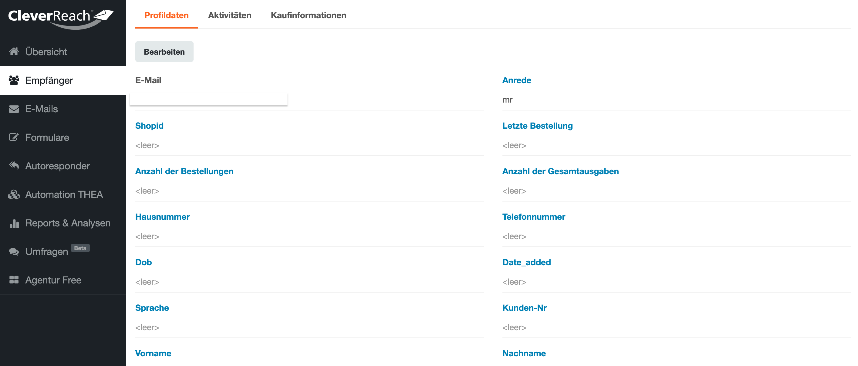The width and height of the screenshot is (858, 366).
Task: Click the Anzahl der Gesamtausgaben label
Action: (x=561, y=171)
